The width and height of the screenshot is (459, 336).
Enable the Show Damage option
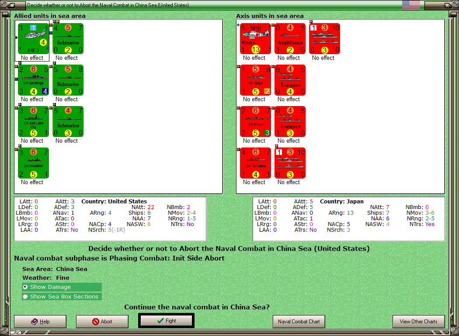tap(62, 287)
